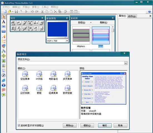Image resolution: width=153 pixels, height=133 pixels.
Task: Click the 刷新(R) button in library panel
Action: [103, 22]
